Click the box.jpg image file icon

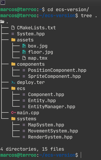click(x=24, y=46)
